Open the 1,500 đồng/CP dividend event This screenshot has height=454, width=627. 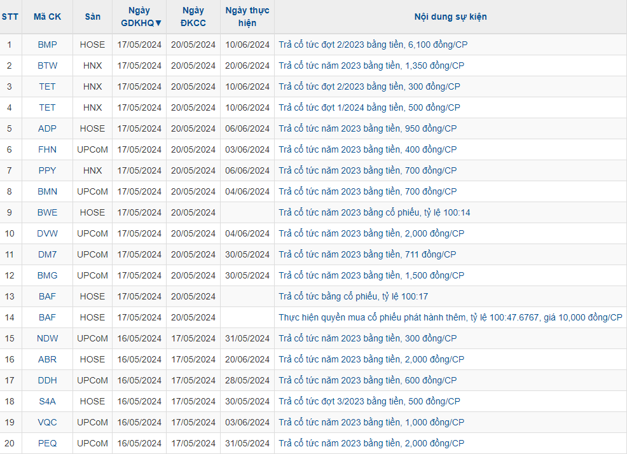pyautogui.click(x=371, y=275)
